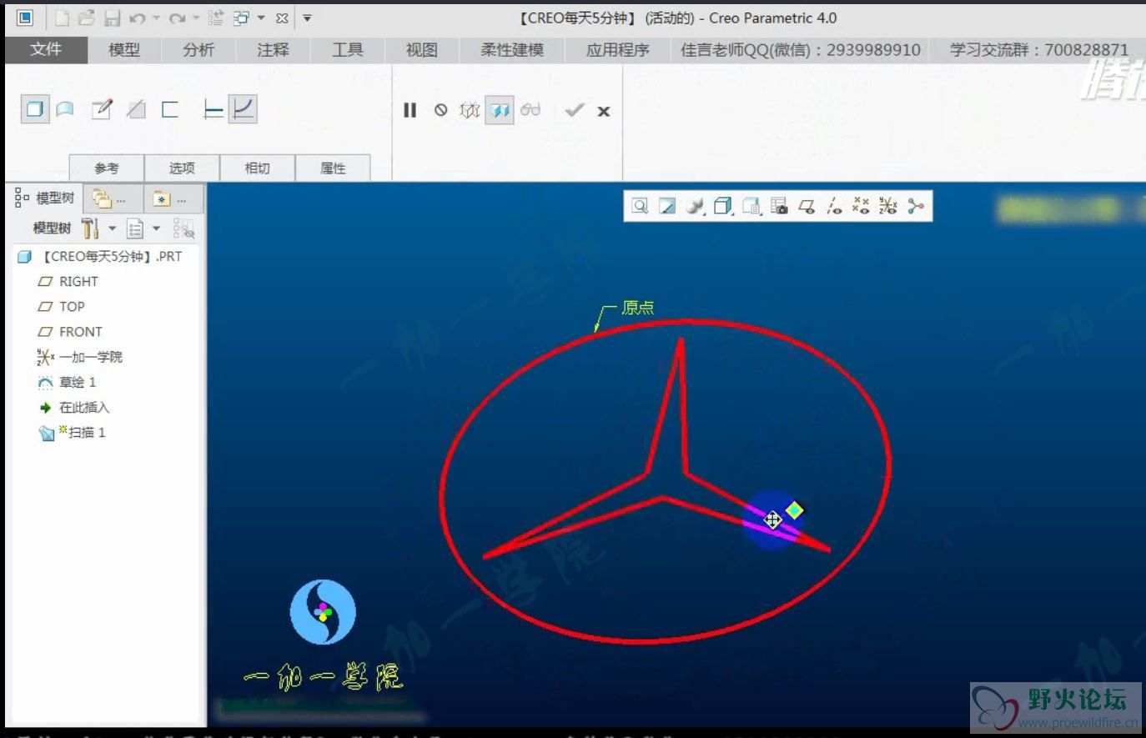This screenshot has height=738, width=1146.
Task: Expand the Redo history dropdown arrow
Action: [196, 18]
